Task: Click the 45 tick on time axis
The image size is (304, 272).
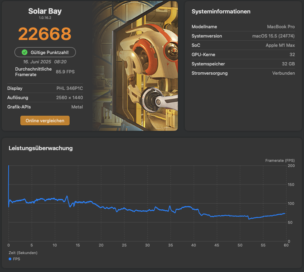Action: click(x=217, y=245)
